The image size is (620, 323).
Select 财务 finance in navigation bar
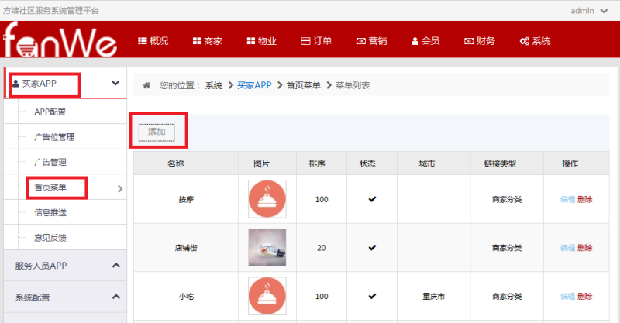coord(480,41)
